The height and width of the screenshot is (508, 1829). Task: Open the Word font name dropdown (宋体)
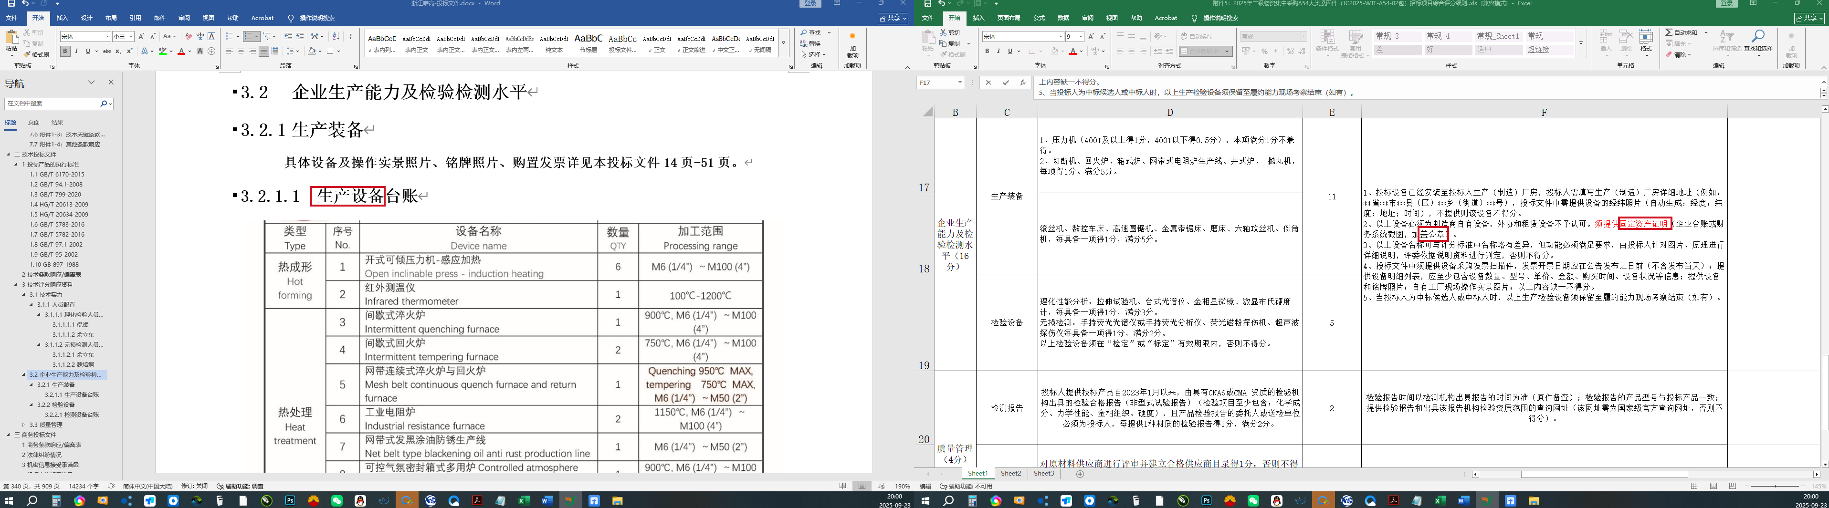pyautogui.click(x=107, y=36)
